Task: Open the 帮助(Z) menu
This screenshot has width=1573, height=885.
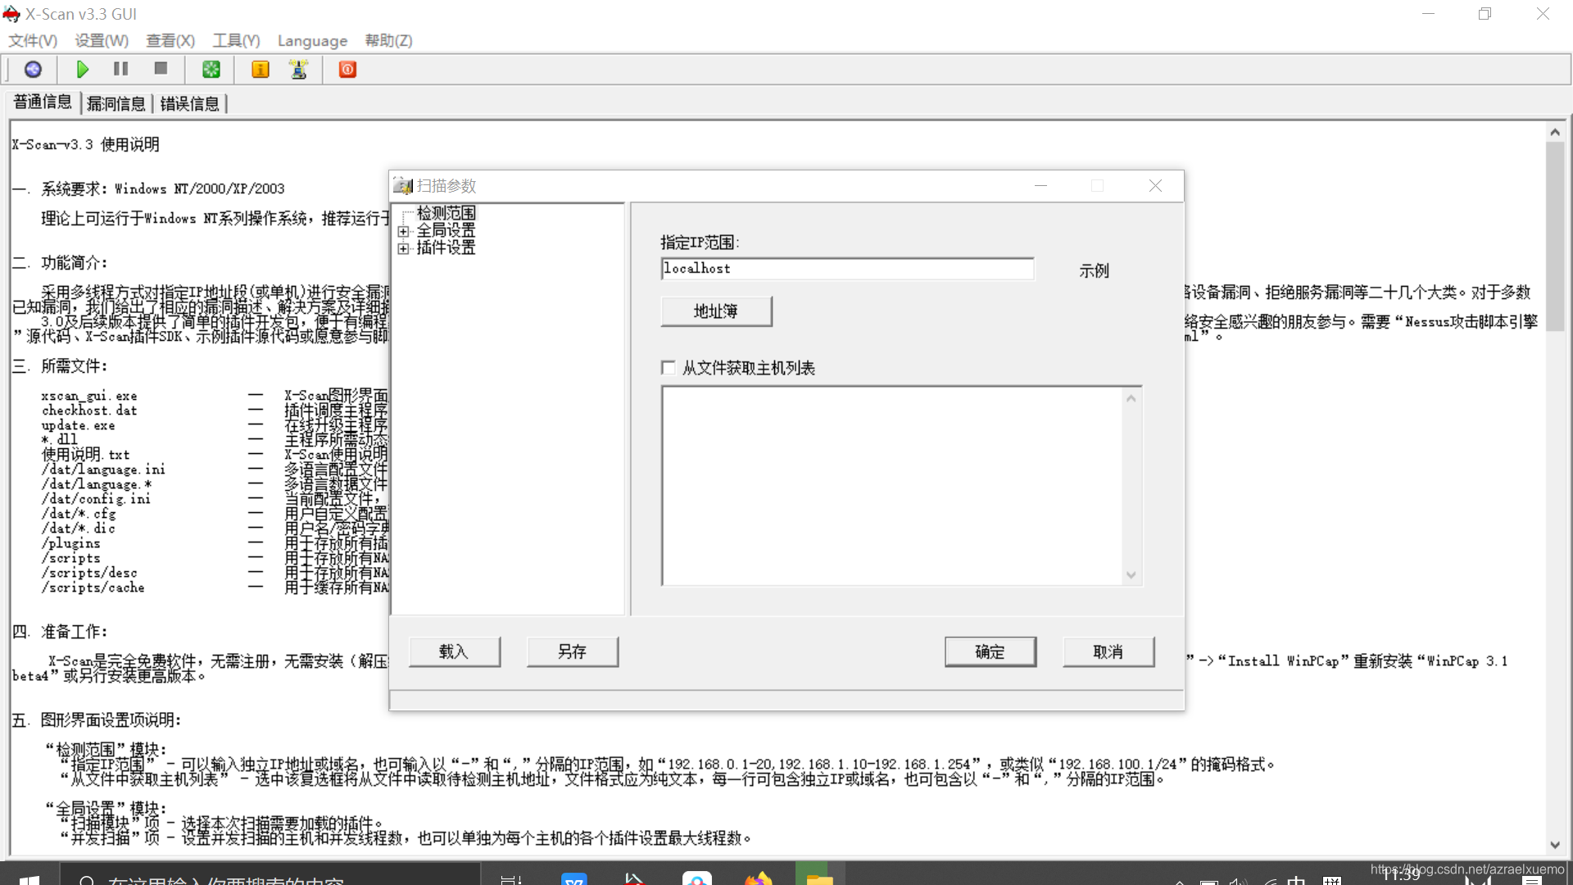Action: point(388,41)
